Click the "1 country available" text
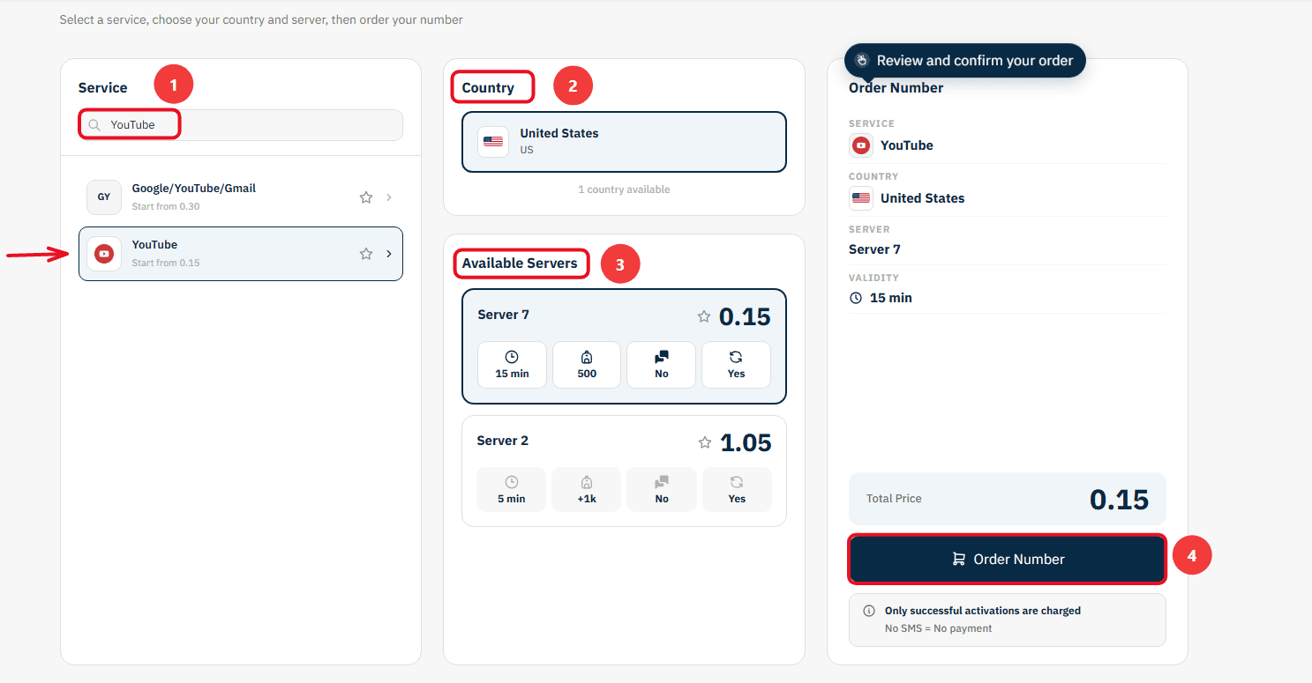 [x=624, y=189]
